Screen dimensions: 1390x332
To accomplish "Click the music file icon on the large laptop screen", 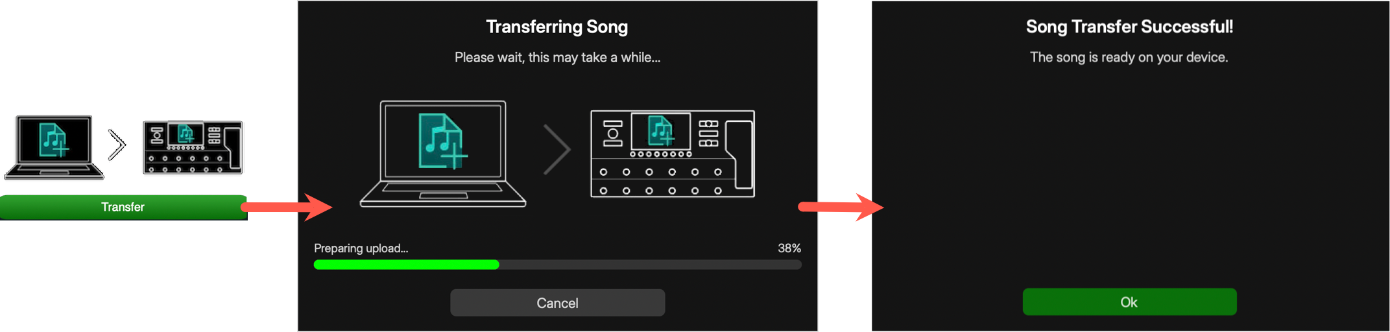I will coord(442,141).
